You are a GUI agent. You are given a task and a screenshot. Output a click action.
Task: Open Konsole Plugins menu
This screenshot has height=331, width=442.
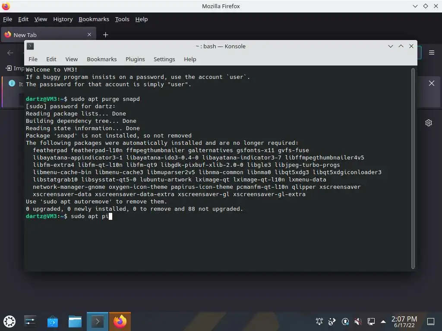point(135,59)
